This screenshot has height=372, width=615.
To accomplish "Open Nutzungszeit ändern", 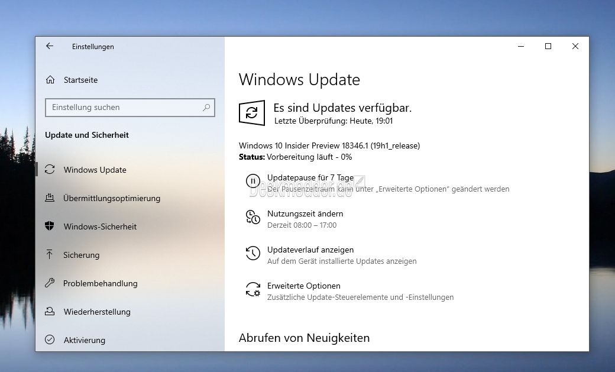I will (x=305, y=214).
